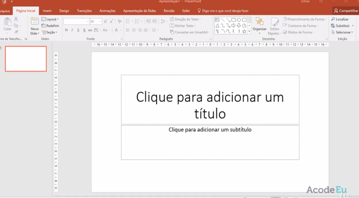Open font size 60 combo box
The width and height of the screenshot is (359, 198).
96,22
